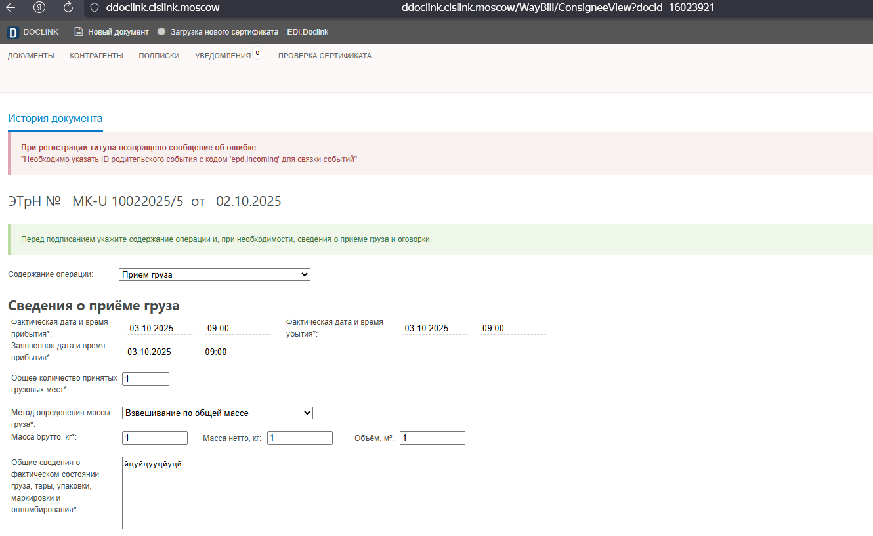Open the КОНТРАГЕНТЫ menu
Viewport: 873px width, 536px height.
point(96,56)
